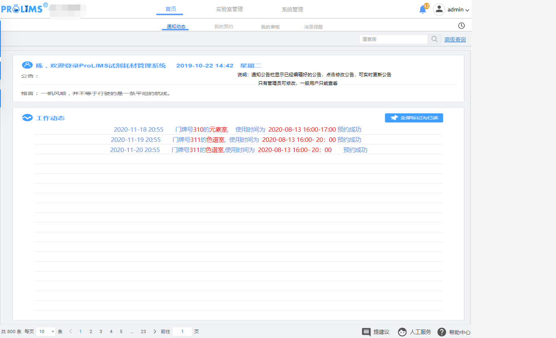Viewport: 556px width, 338px height.
Task: Select pagination page 2
Action: (x=90, y=331)
